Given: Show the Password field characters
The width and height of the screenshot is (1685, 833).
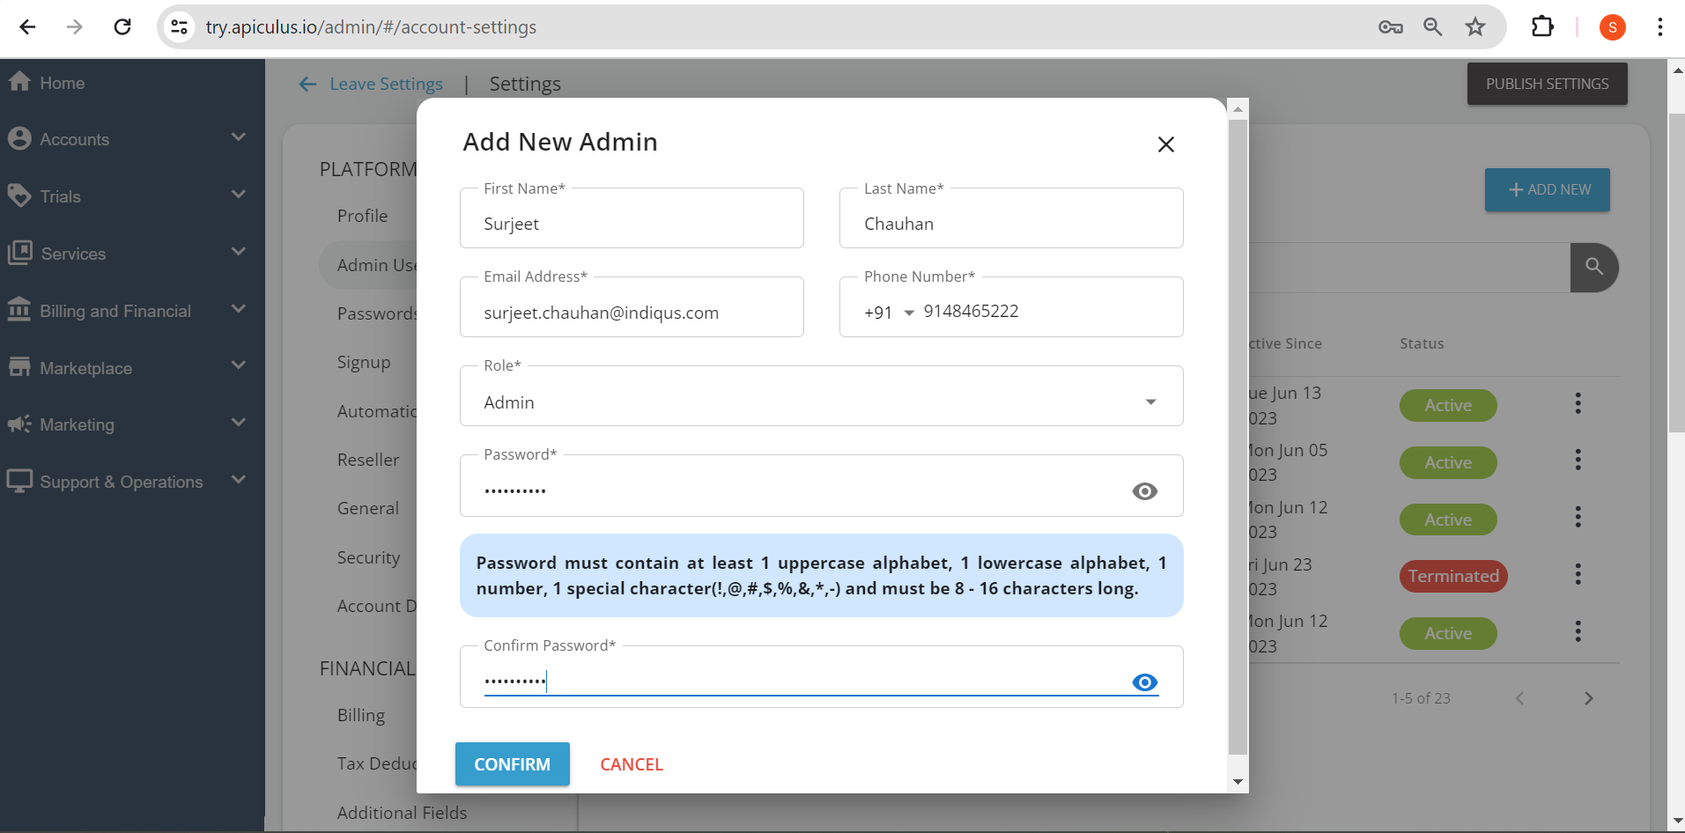Looking at the screenshot, I should [x=1143, y=491].
